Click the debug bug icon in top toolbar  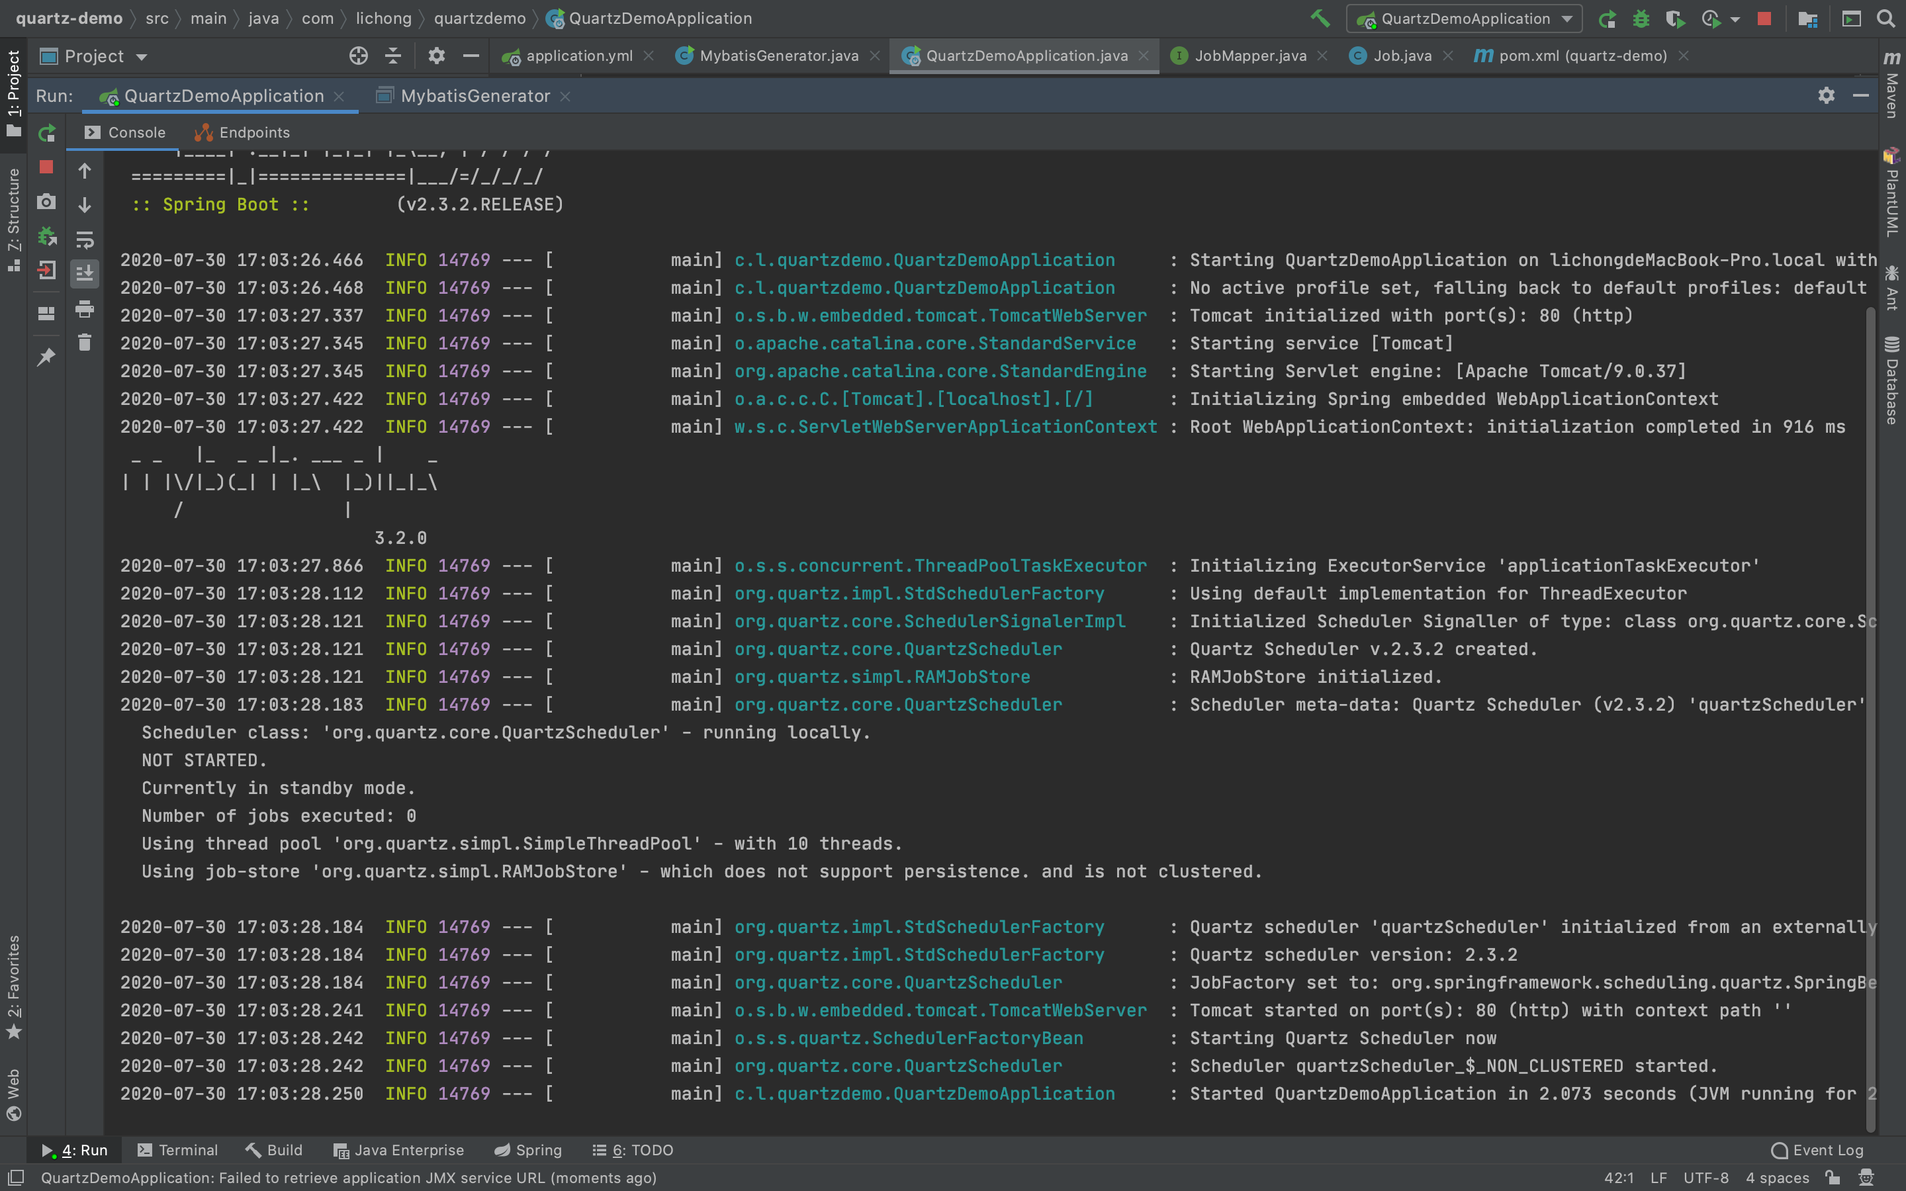click(x=1641, y=19)
